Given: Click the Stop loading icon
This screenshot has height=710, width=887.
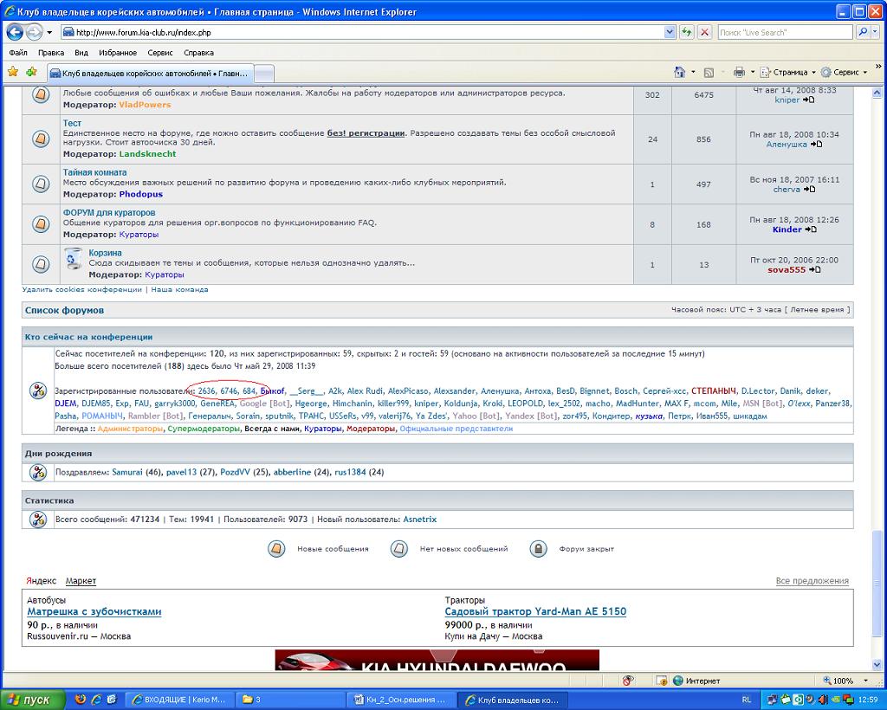Looking at the screenshot, I should click(704, 32).
